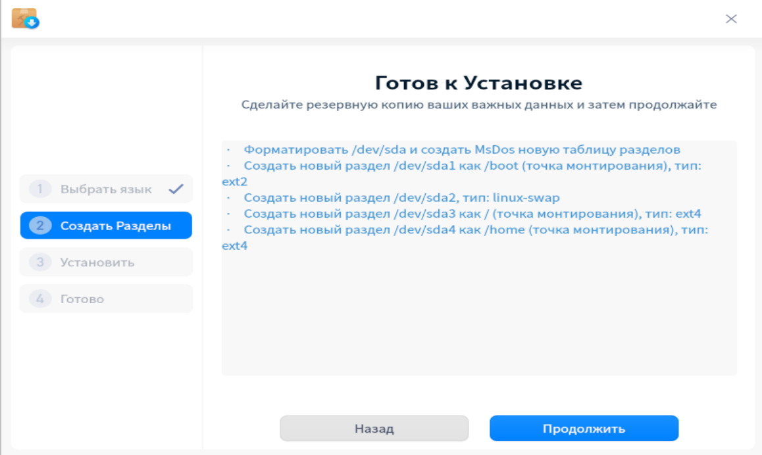Screen dimensions: 762x455
Task: Click the Назад button
Action: coord(374,427)
